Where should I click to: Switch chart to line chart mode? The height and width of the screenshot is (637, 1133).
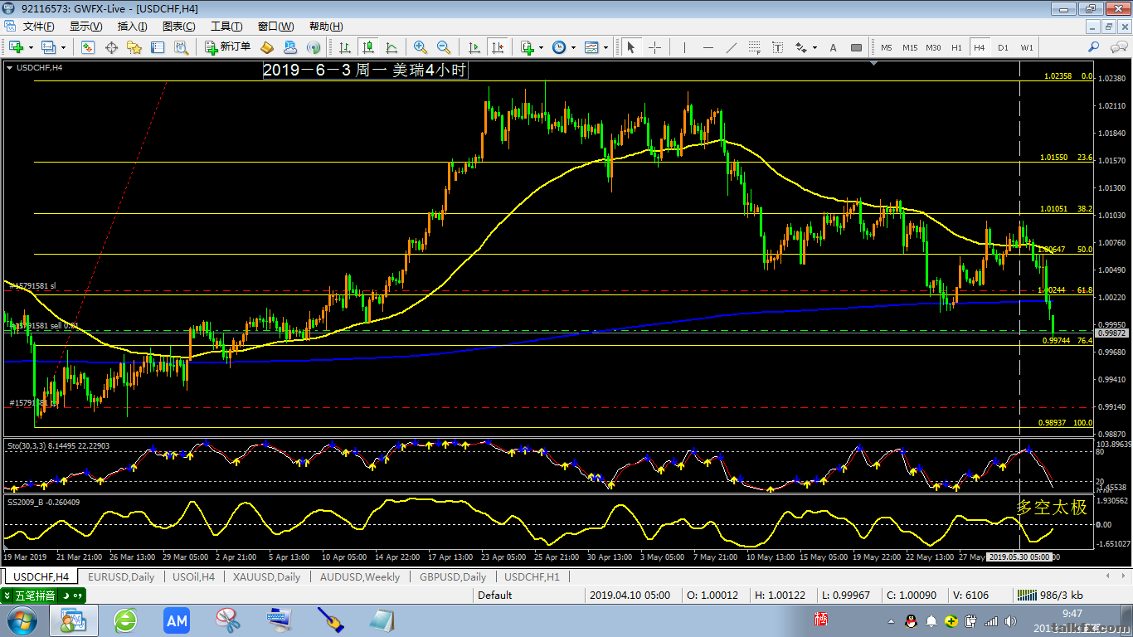(391, 47)
